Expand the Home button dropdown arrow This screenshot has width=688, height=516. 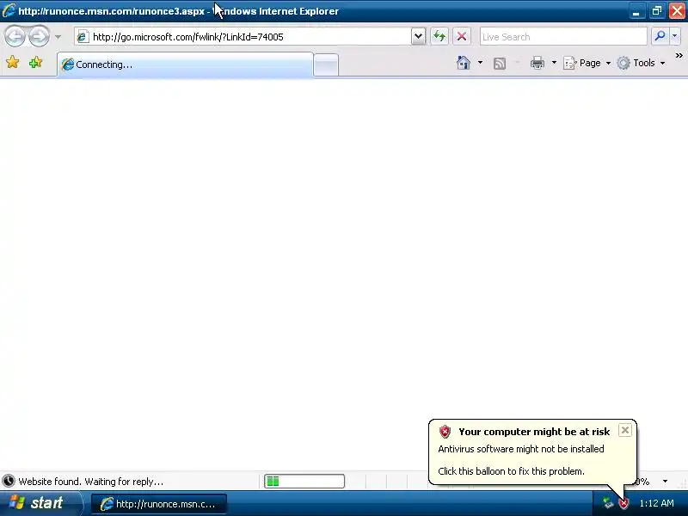click(x=480, y=63)
